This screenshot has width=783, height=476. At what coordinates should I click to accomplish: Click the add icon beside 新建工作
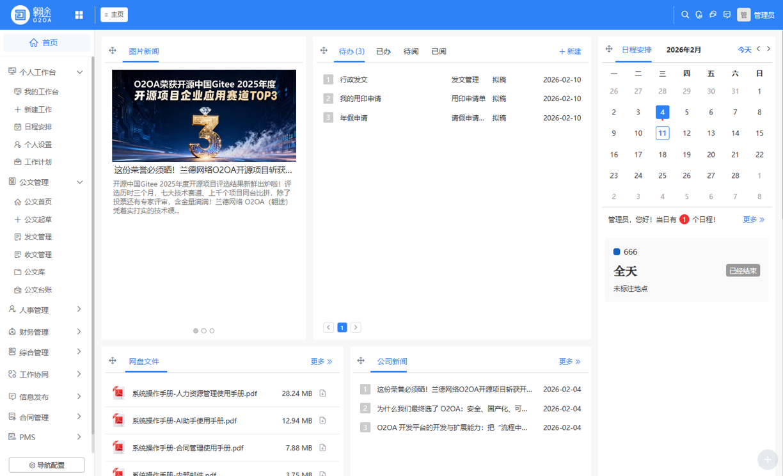(17, 109)
